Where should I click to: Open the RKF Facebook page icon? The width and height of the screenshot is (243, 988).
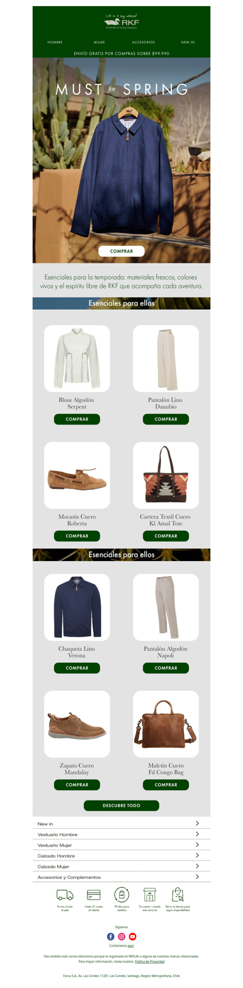point(111,936)
